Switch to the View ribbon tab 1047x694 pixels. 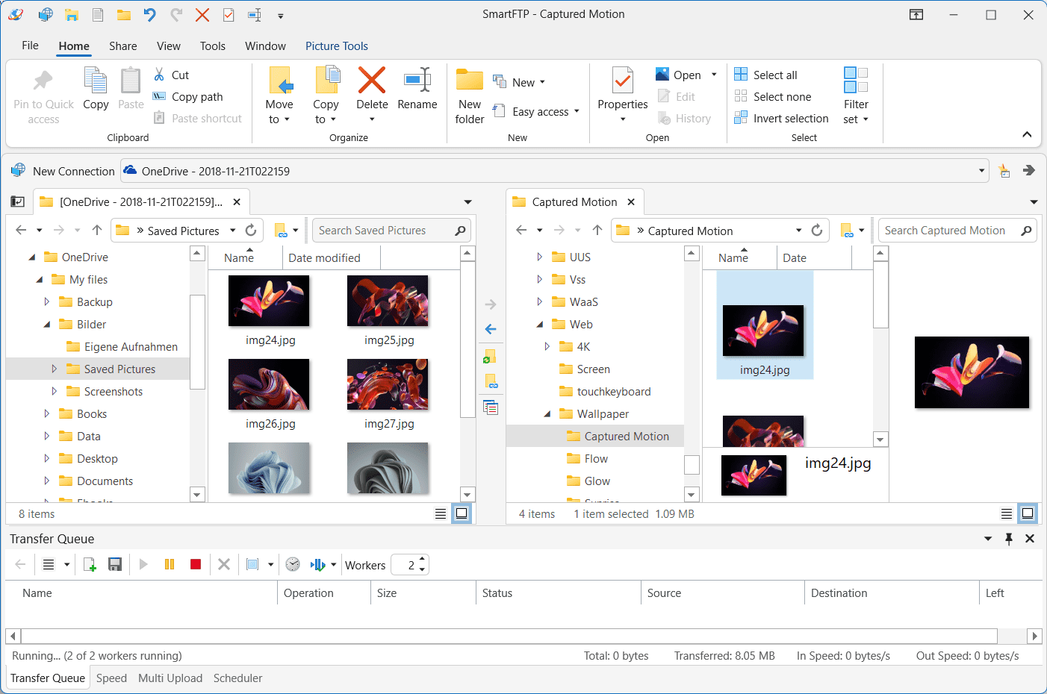(x=169, y=46)
